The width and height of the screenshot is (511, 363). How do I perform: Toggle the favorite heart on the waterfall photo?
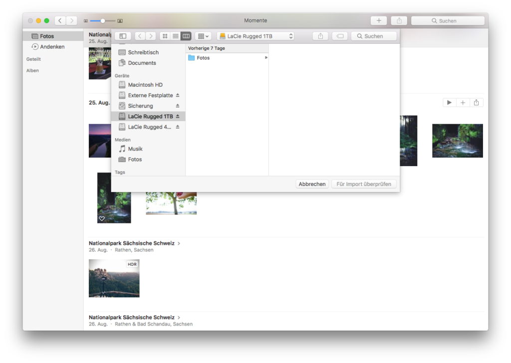click(x=102, y=219)
